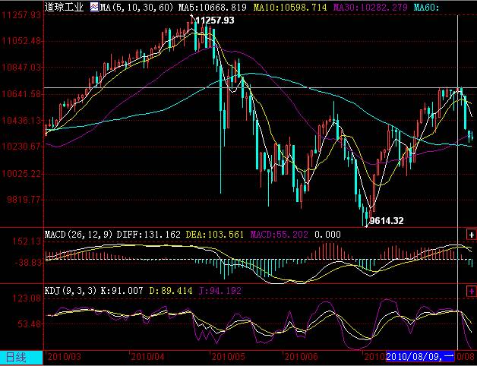
Task: Click the KDJ(9,3,3) parameter label
Action: pos(71,291)
